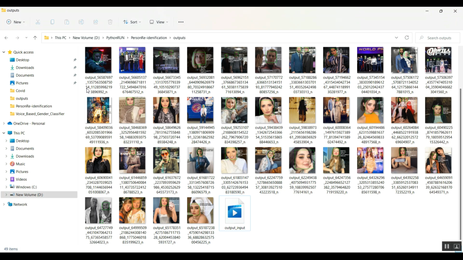Open the Sort dropdown menu

132,22
